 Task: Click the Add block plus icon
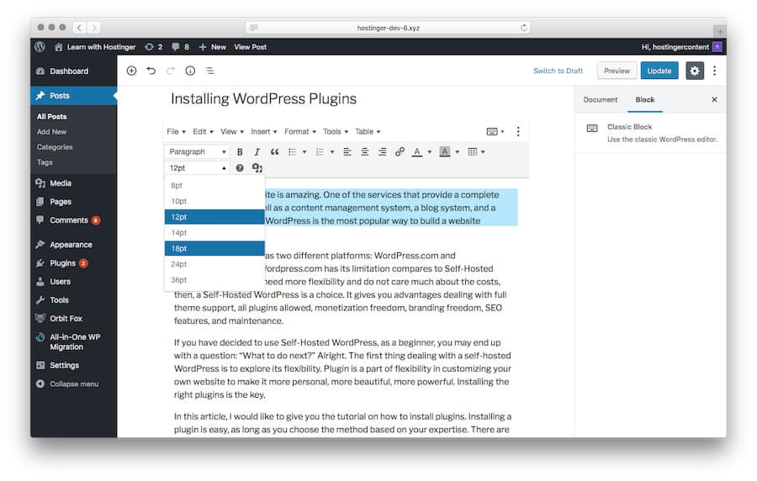(131, 71)
